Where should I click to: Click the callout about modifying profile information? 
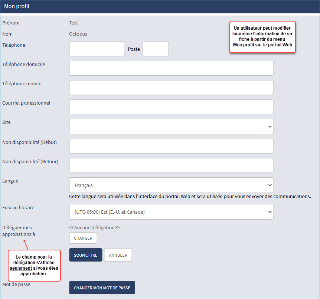coord(262,36)
